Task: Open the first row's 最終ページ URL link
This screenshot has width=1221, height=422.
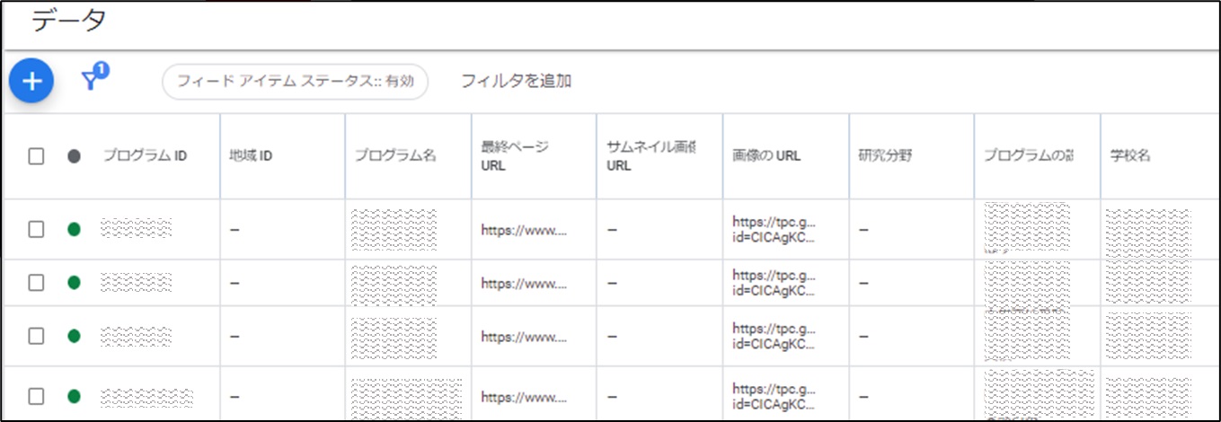Action: pyautogui.click(x=524, y=230)
